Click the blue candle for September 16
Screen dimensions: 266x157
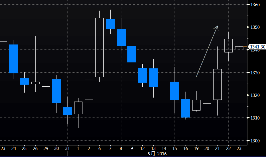click(186, 108)
